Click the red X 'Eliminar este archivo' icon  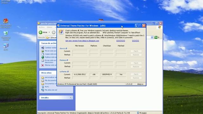point(43,65)
